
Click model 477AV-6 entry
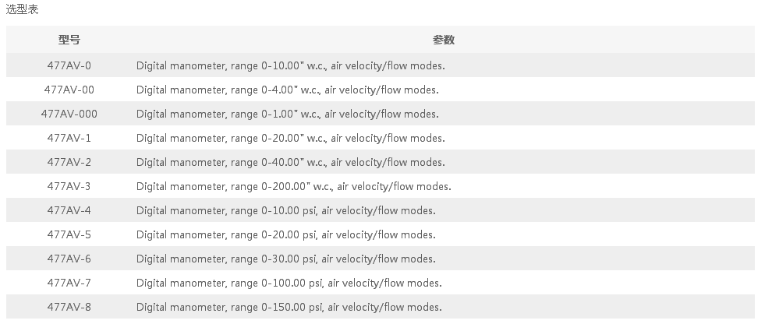[69, 259]
